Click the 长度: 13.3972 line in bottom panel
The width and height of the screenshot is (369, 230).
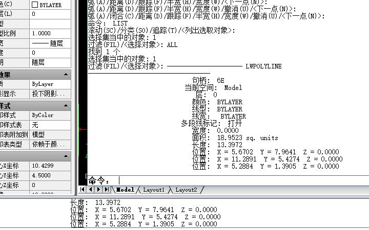point(95,202)
